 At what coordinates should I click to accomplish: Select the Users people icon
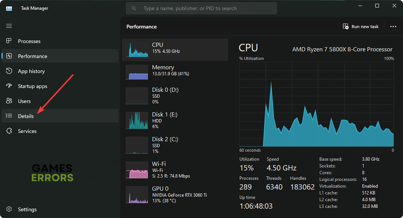[9, 101]
